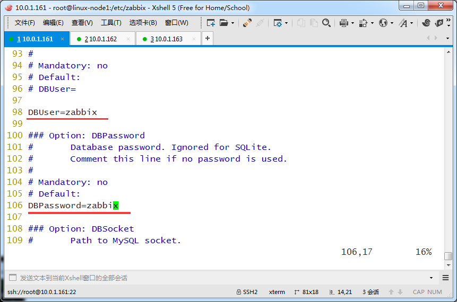Image resolution: width=457 pixels, height=302 pixels.
Task: Click the upload arrow status icon
Action: [391, 292]
